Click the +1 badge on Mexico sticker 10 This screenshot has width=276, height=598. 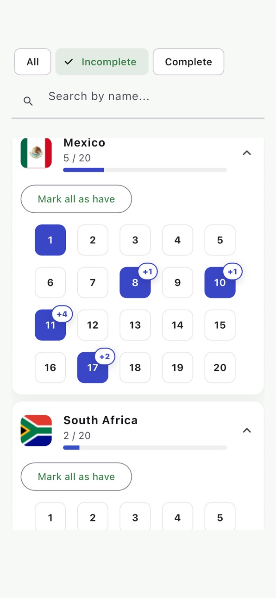(x=232, y=272)
